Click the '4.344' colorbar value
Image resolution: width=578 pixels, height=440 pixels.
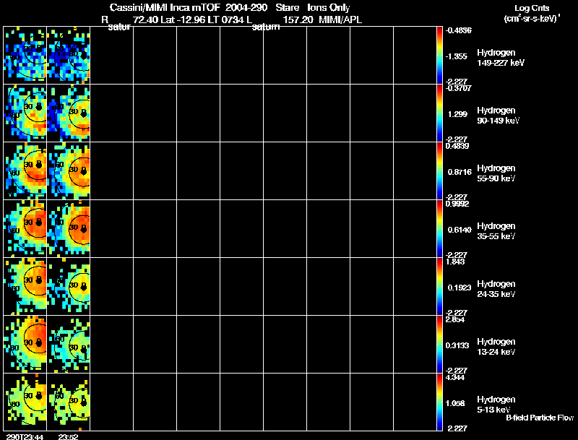(x=455, y=377)
